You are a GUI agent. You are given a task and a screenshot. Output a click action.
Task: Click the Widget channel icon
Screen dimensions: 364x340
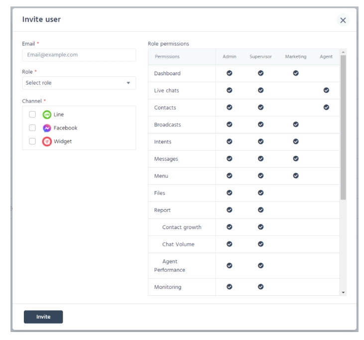(x=47, y=141)
